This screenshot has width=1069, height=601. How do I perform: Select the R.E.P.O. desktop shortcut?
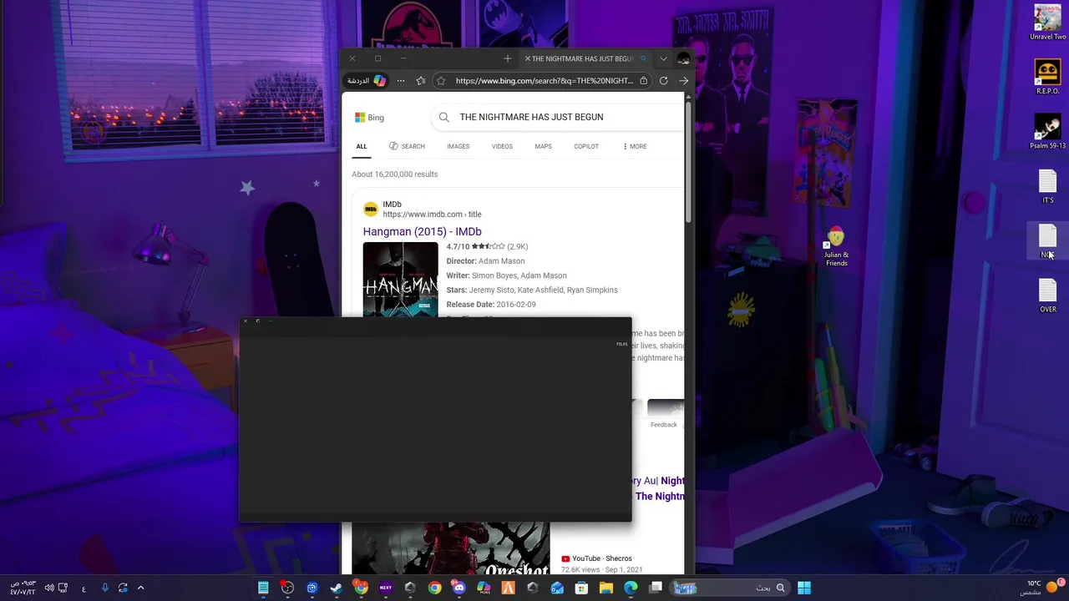pos(1047,77)
